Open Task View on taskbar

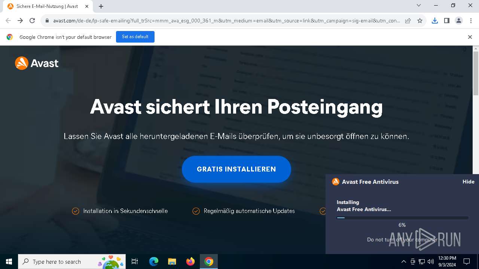(135, 262)
